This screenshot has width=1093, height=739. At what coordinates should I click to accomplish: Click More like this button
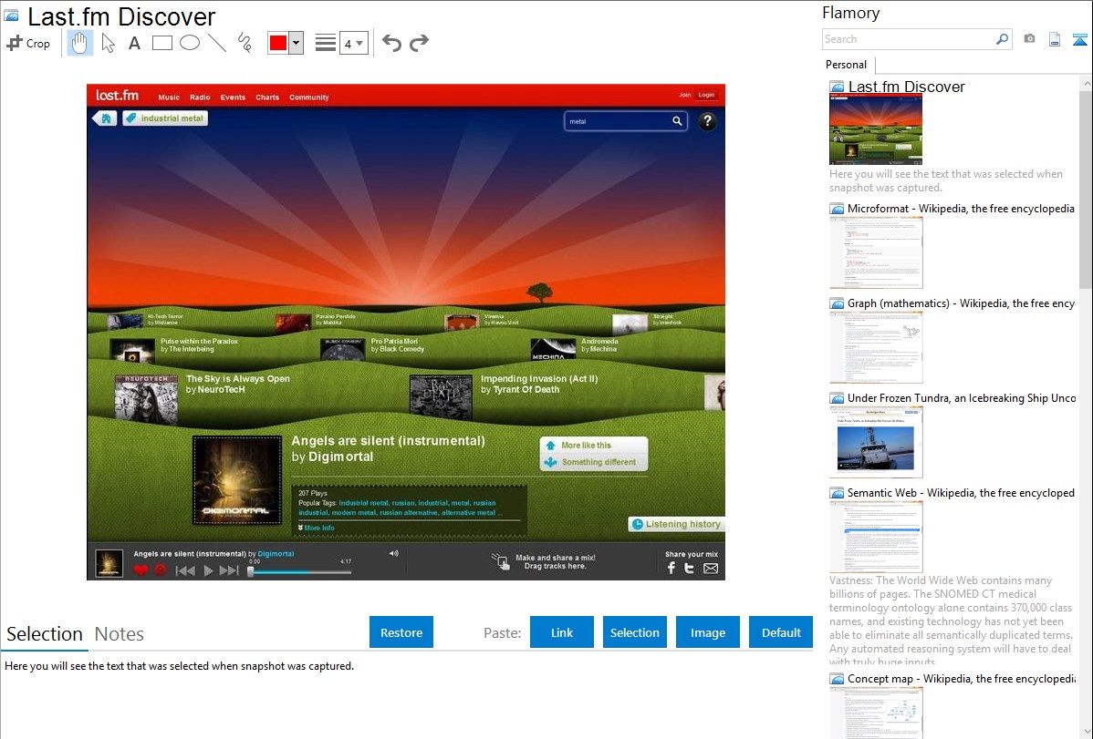pyautogui.click(x=593, y=445)
